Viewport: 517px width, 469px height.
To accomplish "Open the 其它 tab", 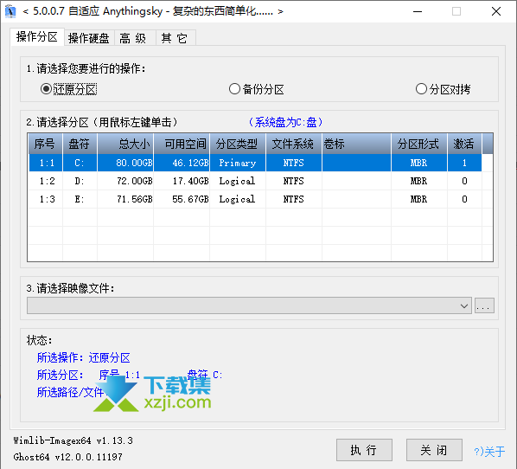I will coord(175,38).
